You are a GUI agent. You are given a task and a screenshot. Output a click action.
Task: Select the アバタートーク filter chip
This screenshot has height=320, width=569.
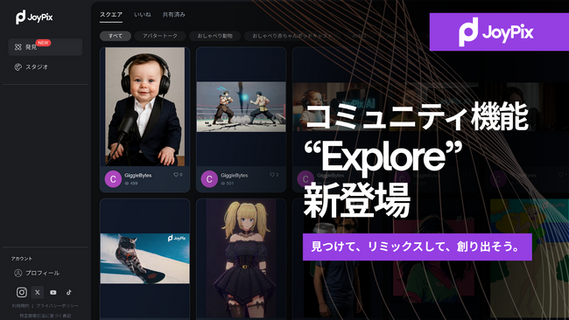click(x=160, y=36)
